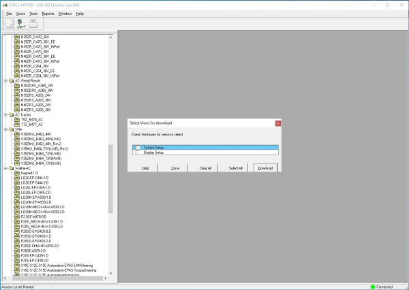The height and width of the screenshot is (290, 409).
Task: Select the P20S_MECH-4kW-C439-1.D tree item
Action: (42, 222)
